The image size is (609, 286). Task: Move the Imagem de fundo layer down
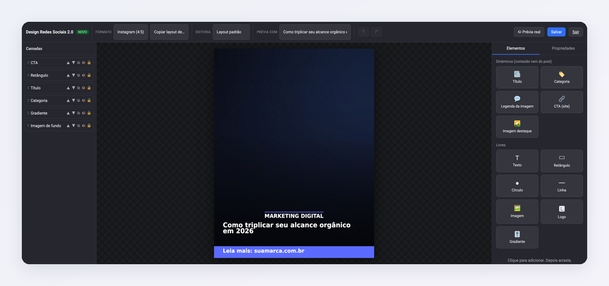pos(73,126)
